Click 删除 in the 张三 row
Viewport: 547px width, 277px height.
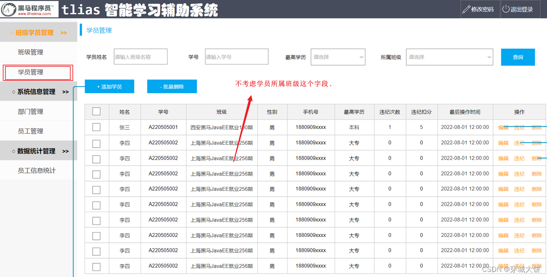click(x=537, y=127)
